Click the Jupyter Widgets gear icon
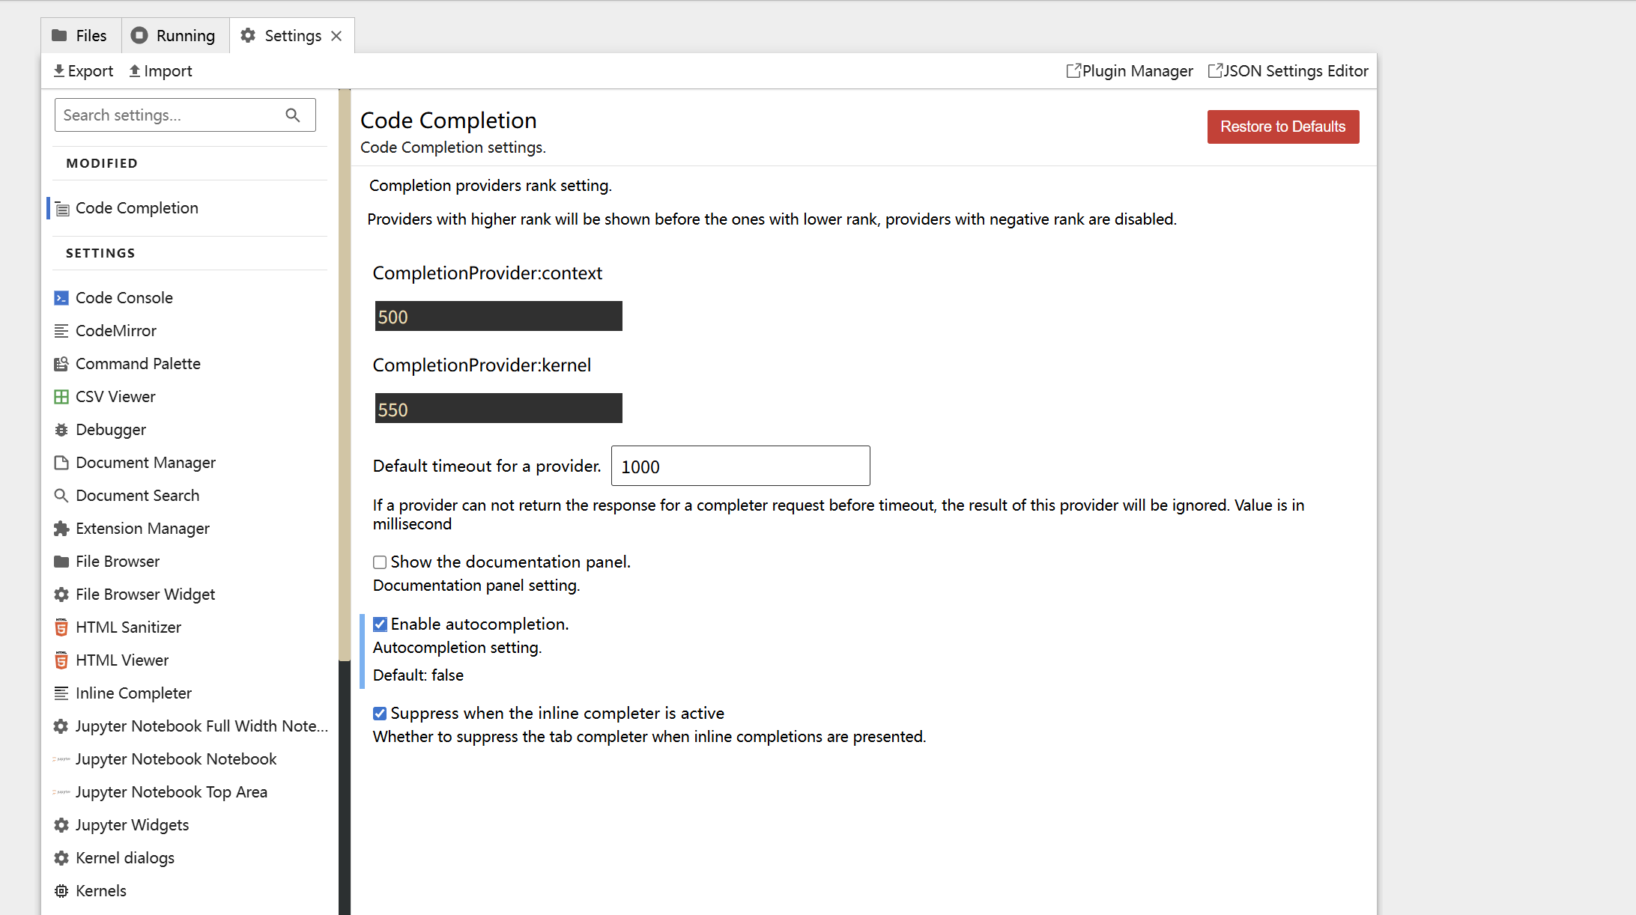This screenshot has width=1636, height=915. tap(61, 825)
